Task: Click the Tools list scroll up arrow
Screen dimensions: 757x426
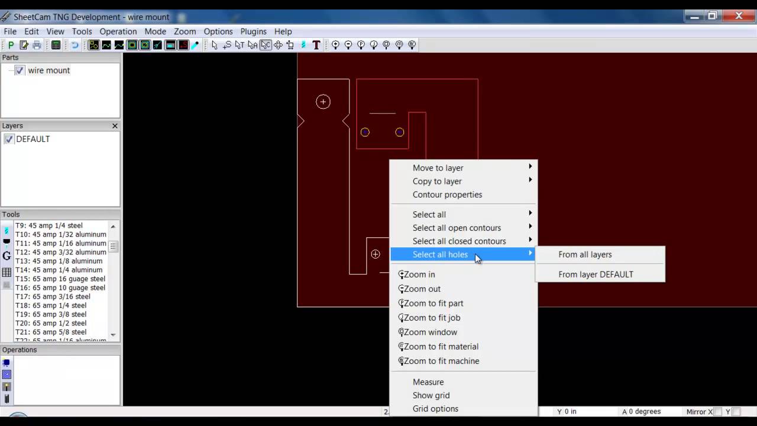Action: (x=113, y=227)
